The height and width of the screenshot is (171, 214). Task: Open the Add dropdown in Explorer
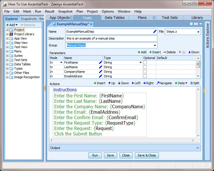(x=12, y=25)
